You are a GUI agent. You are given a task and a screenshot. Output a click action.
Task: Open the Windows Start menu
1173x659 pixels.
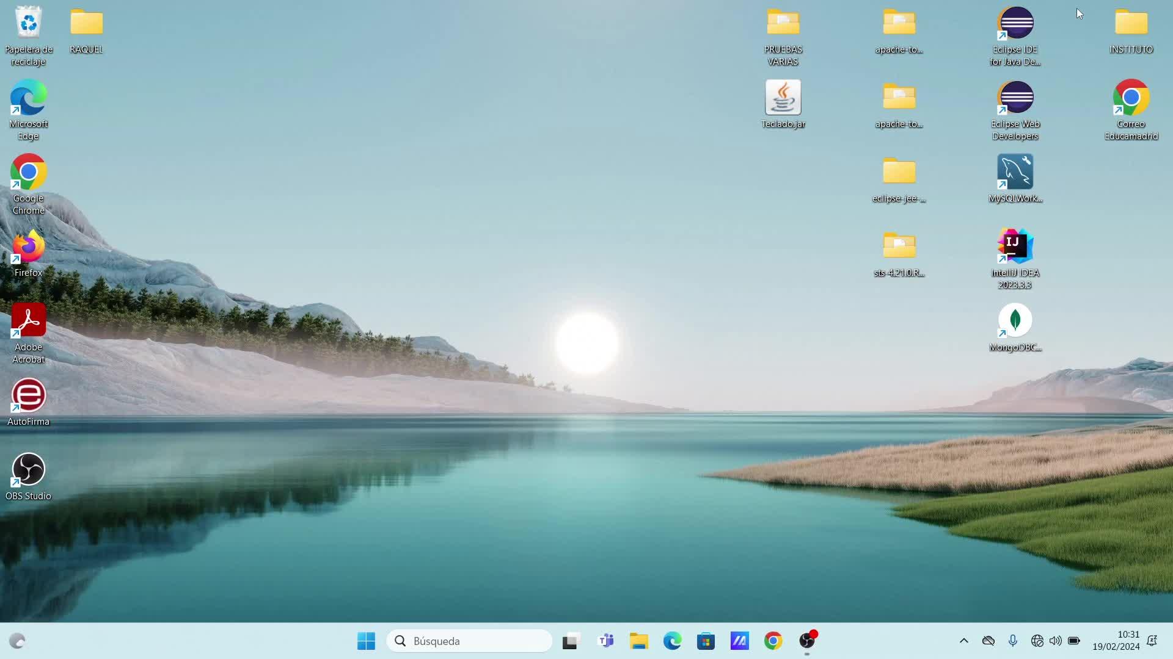coord(366,641)
